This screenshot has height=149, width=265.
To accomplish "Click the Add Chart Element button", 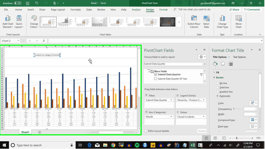I will pyautogui.click(x=8, y=22).
